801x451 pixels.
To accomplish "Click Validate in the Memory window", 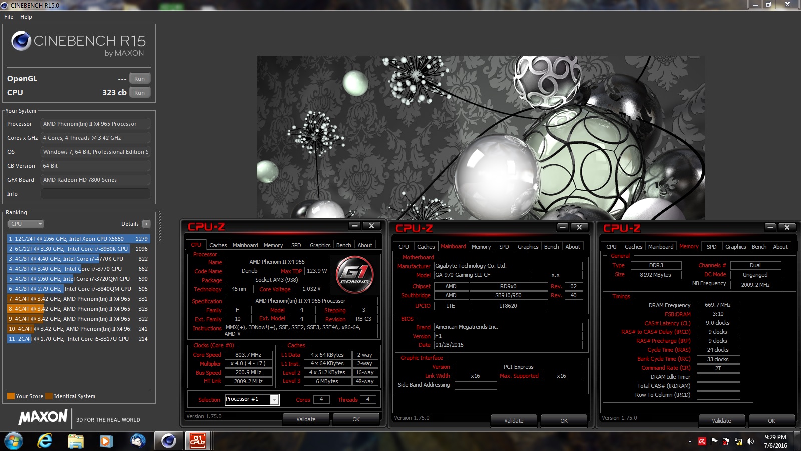I will coord(721,421).
